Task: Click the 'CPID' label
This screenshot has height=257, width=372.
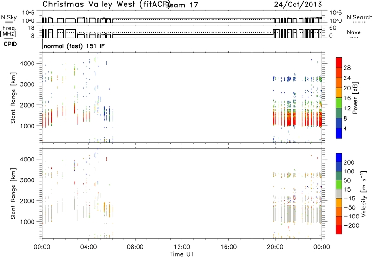Action: [x=10, y=44]
